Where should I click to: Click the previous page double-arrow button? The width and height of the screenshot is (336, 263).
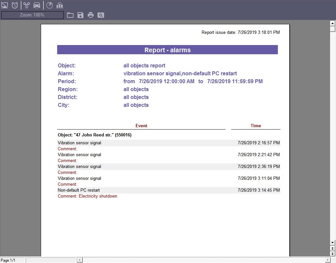click(x=332, y=249)
